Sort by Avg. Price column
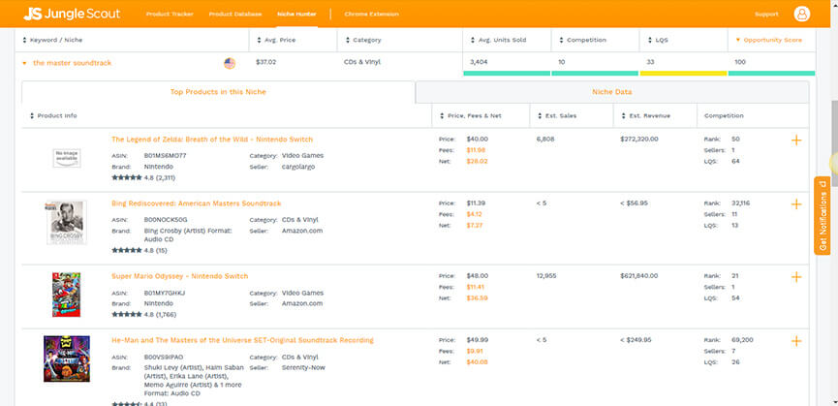Image resolution: width=838 pixels, height=406 pixels. click(276, 40)
